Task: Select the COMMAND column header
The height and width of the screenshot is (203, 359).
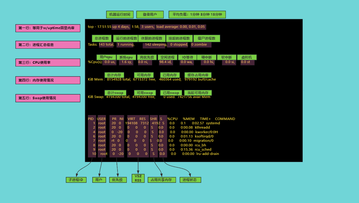Action: click(x=225, y=119)
